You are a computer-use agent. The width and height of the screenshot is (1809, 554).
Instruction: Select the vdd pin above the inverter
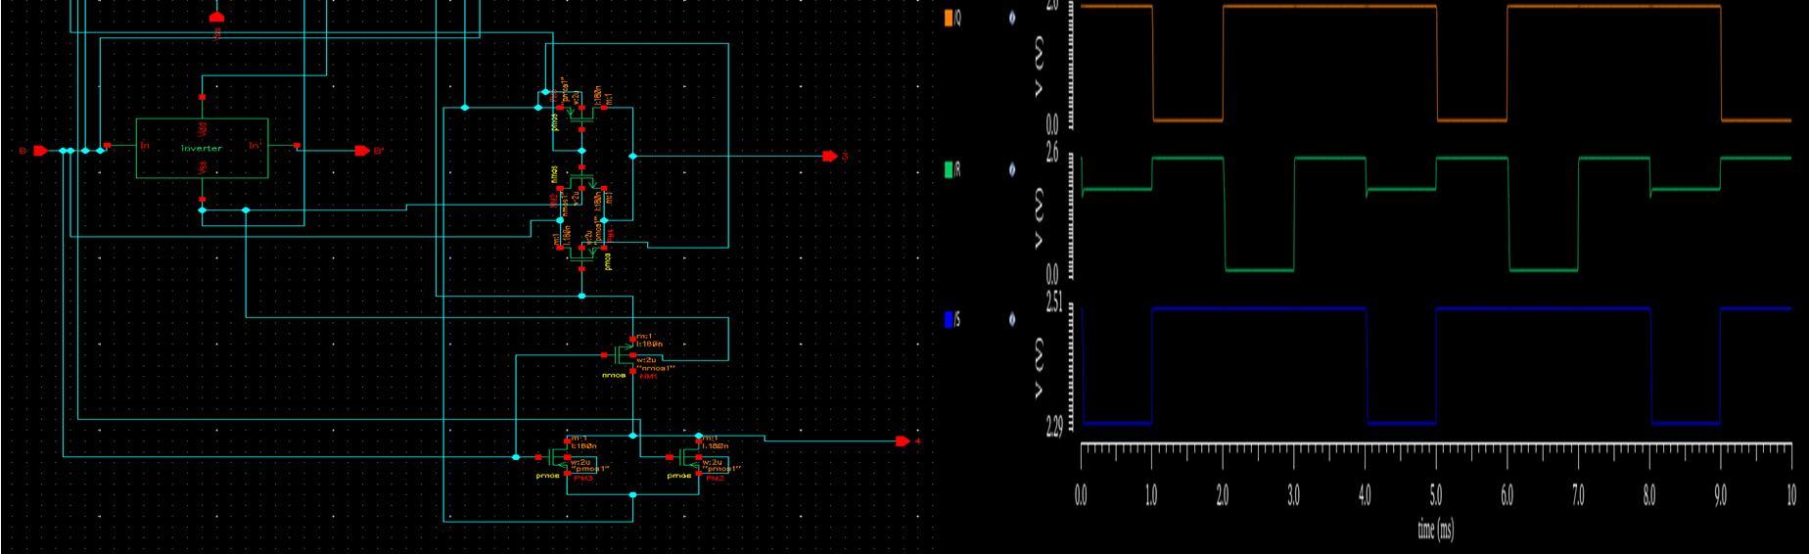pyautogui.click(x=203, y=98)
